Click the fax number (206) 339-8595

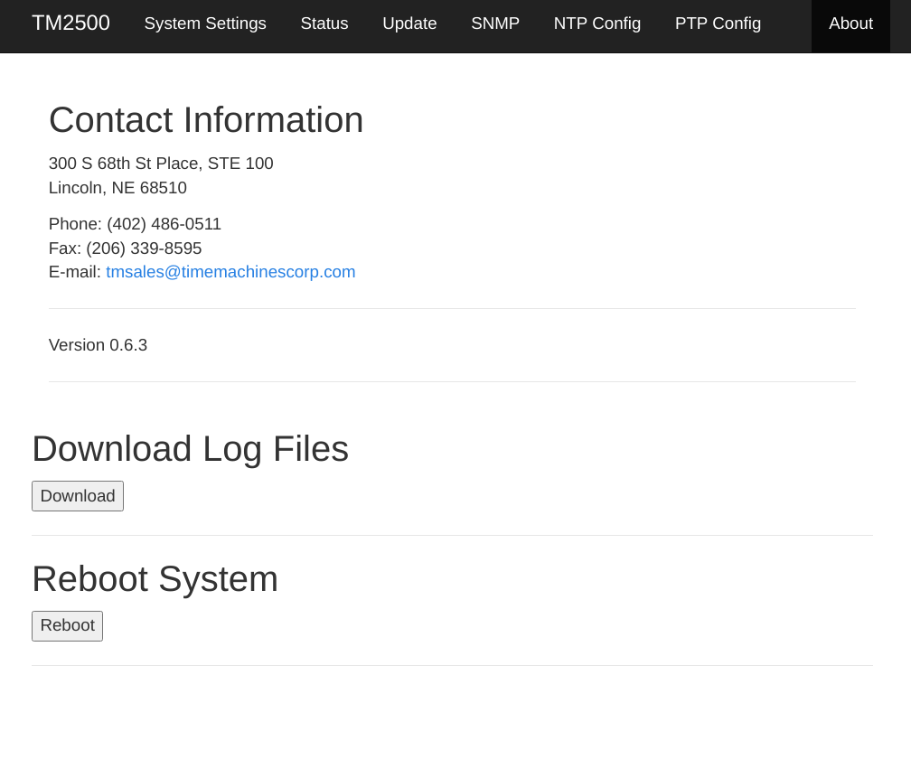point(144,248)
